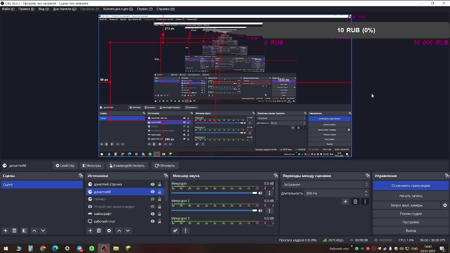
Task: Click the Выход button
Action: (411, 231)
